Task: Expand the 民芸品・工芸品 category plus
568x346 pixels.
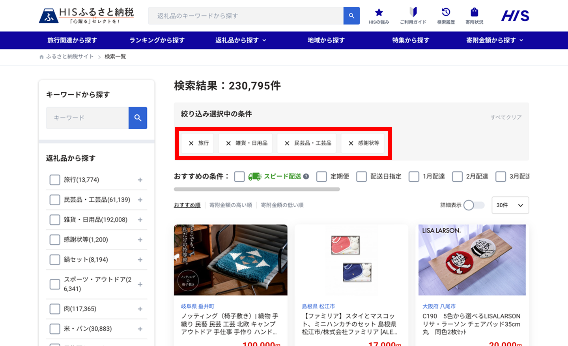Action: pyautogui.click(x=140, y=200)
